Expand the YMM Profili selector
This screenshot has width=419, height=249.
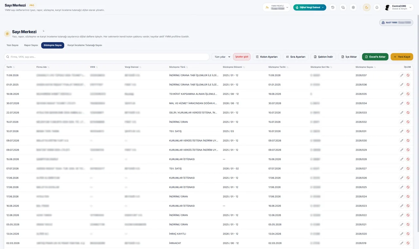coord(277,7)
